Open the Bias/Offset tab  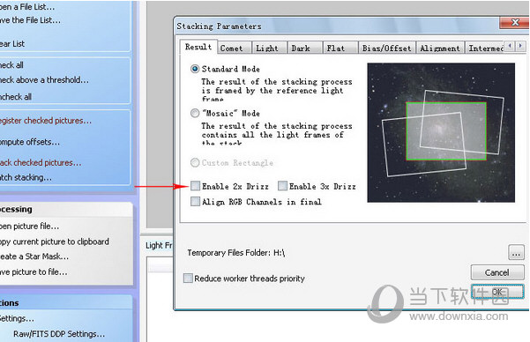[x=386, y=48]
